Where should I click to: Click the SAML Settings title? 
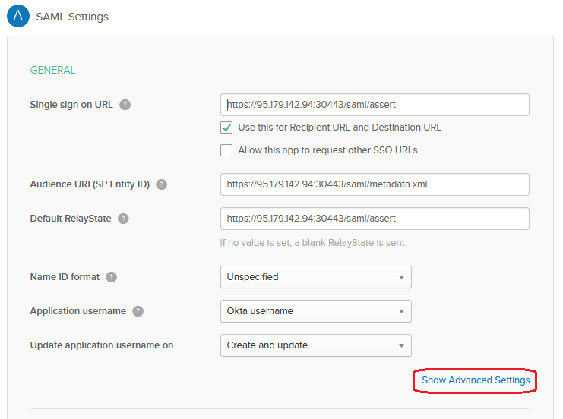coord(72,17)
